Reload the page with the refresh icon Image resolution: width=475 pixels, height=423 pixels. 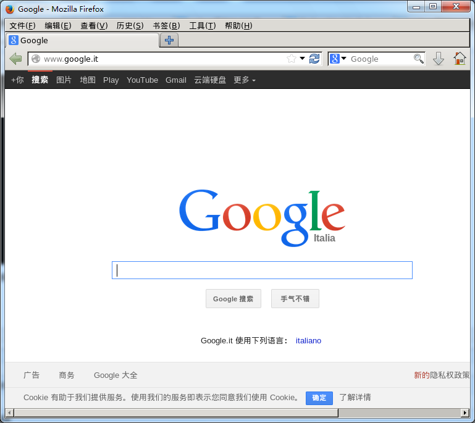click(314, 59)
